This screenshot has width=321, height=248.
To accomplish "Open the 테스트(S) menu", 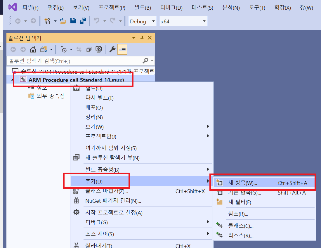I will click(202, 8).
